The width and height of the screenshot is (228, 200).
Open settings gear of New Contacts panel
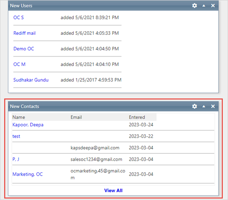(x=194, y=106)
